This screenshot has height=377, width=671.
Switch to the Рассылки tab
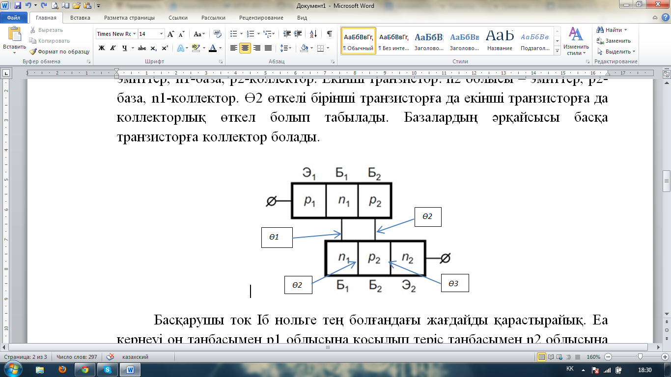213,18
